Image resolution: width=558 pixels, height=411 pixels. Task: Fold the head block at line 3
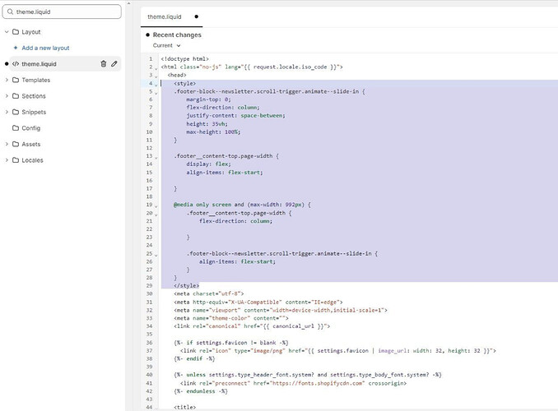pyautogui.click(x=156, y=76)
